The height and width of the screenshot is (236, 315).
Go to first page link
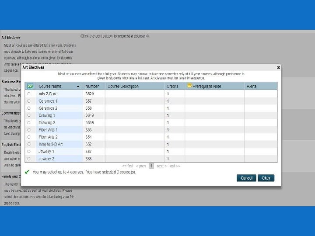[x=128, y=166]
